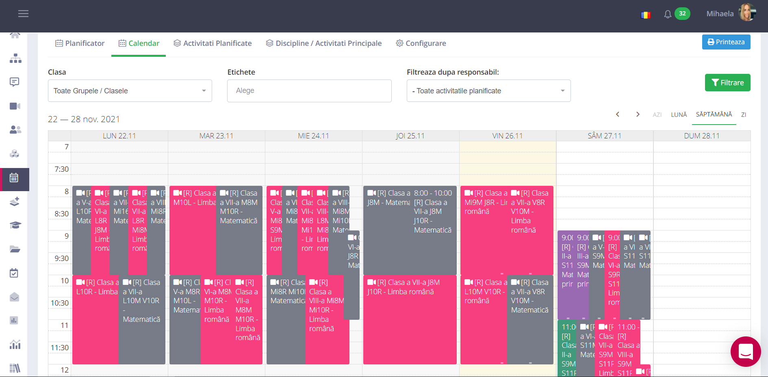Open calendar-check sidebar icon

point(14,273)
